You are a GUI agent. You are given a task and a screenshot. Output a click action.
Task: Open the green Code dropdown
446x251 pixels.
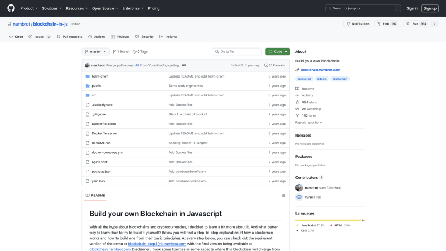click(278, 51)
